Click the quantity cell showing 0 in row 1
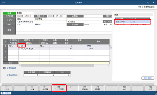This screenshot has height=95, width=157. (x=66, y=46)
